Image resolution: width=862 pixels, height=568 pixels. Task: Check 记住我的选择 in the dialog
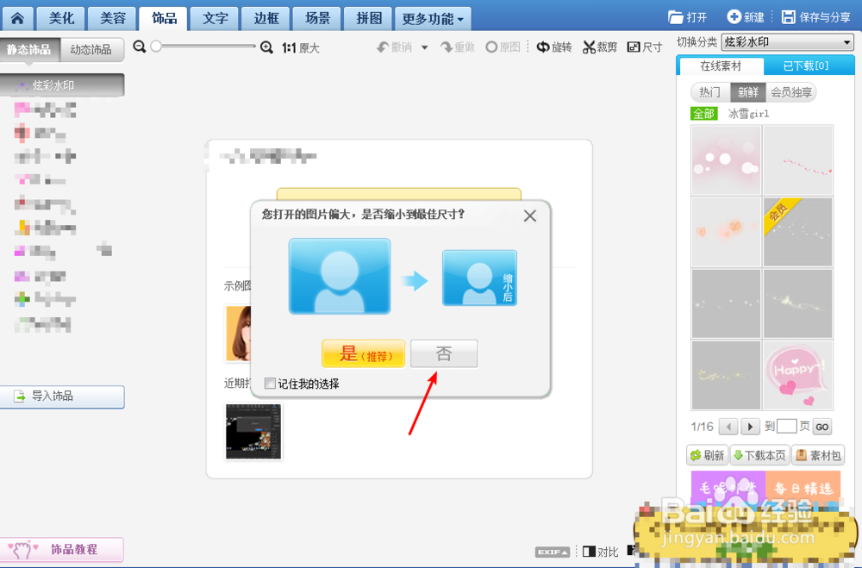tap(271, 383)
